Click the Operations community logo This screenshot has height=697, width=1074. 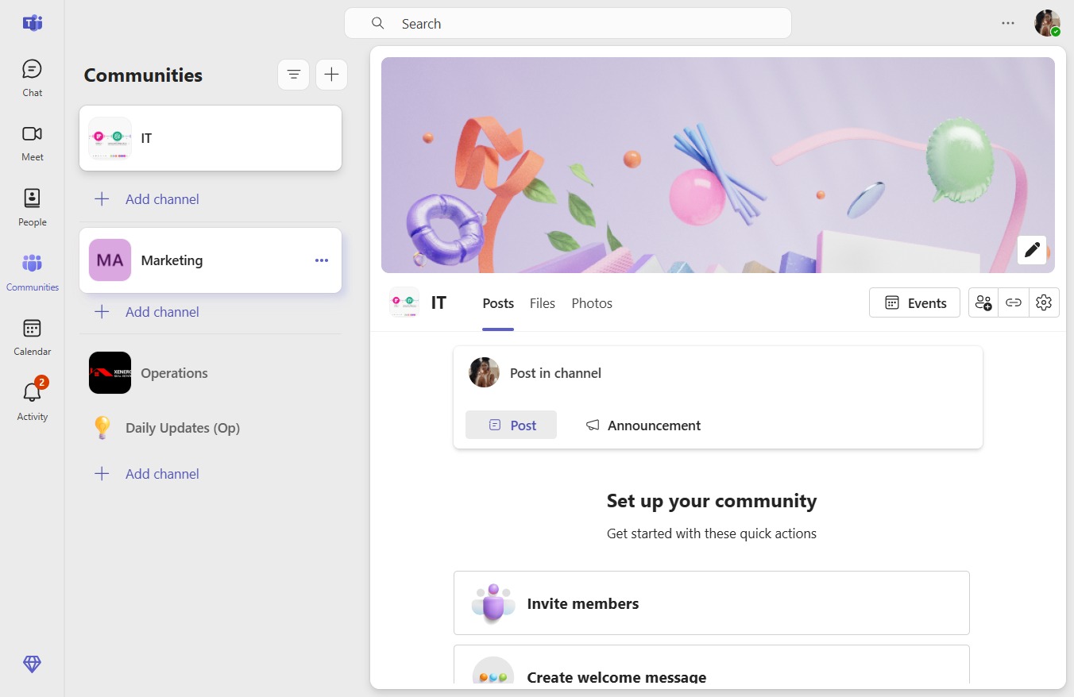110,372
